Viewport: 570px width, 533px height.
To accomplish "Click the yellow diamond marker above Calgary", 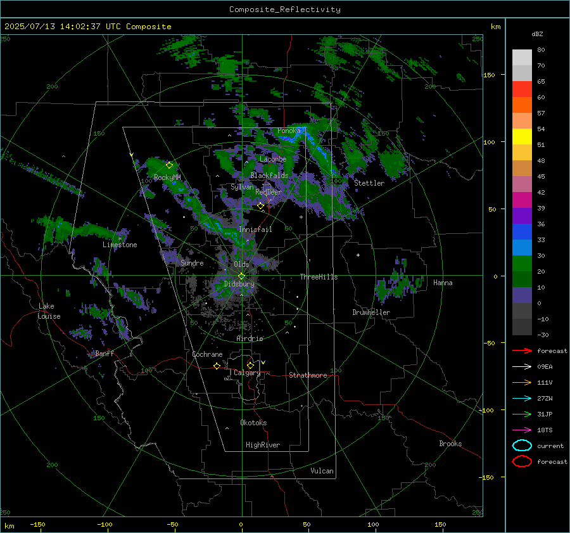I will point(250,365).
